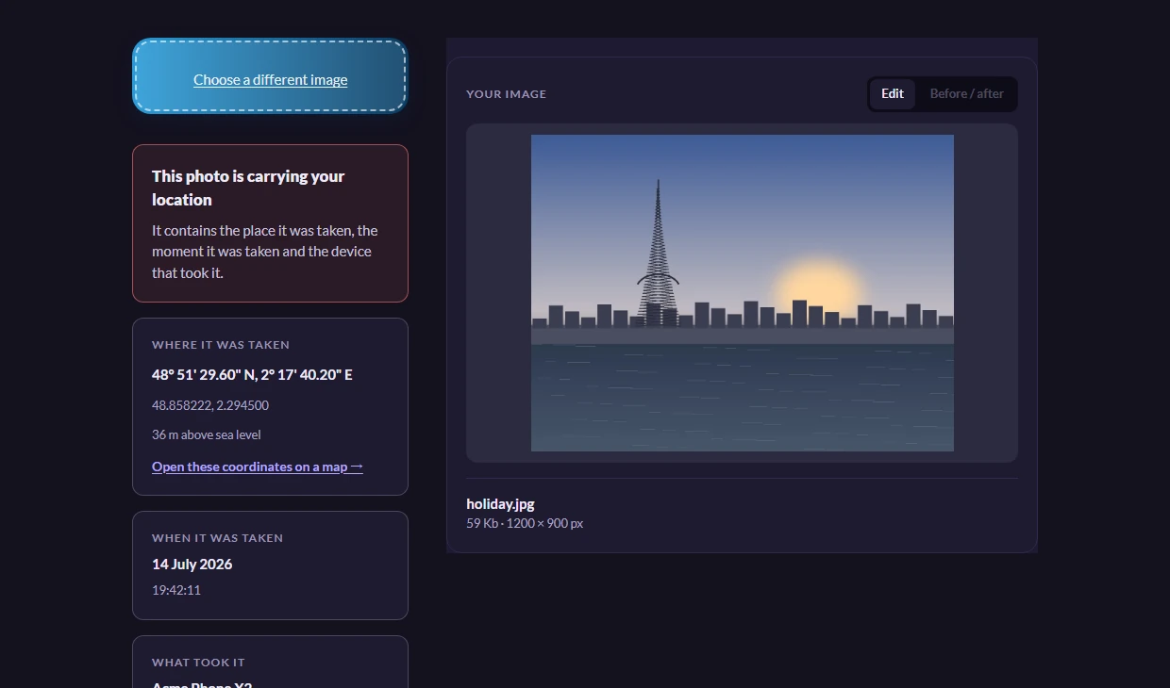Switch to the Before / after tab
The width and height of the screenshot is (1170, 688).
[x=966, y=93]
